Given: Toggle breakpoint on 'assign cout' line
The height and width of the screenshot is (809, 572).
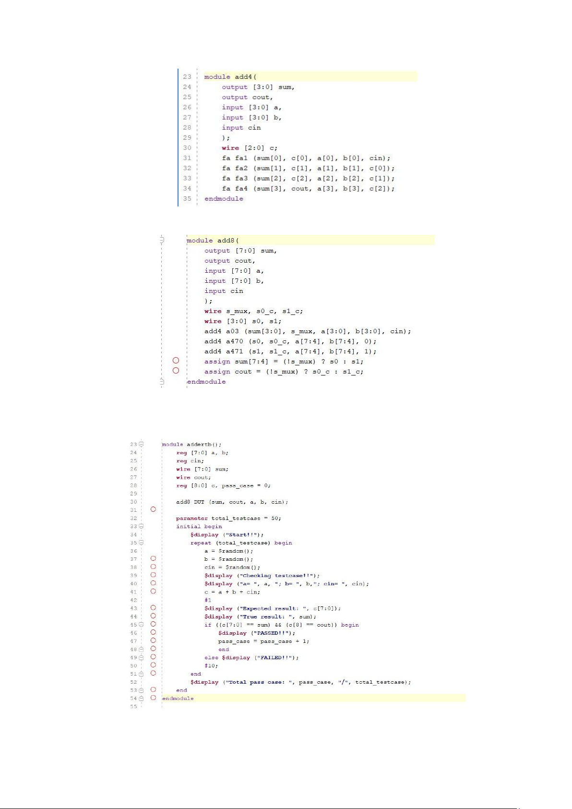Looking at the screenshot, I should point(176,371).
